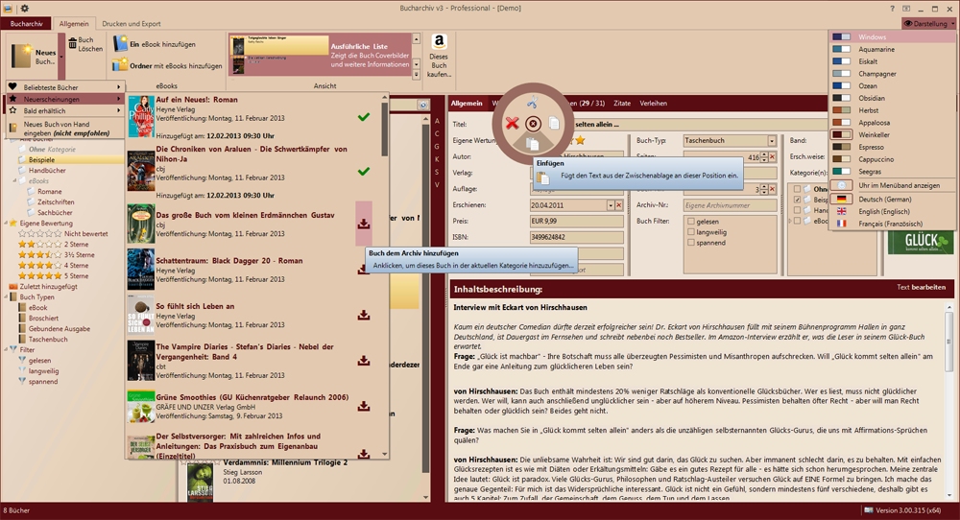Close the radial menu with center circle button
960x520 pixels.
click(533, 124)
